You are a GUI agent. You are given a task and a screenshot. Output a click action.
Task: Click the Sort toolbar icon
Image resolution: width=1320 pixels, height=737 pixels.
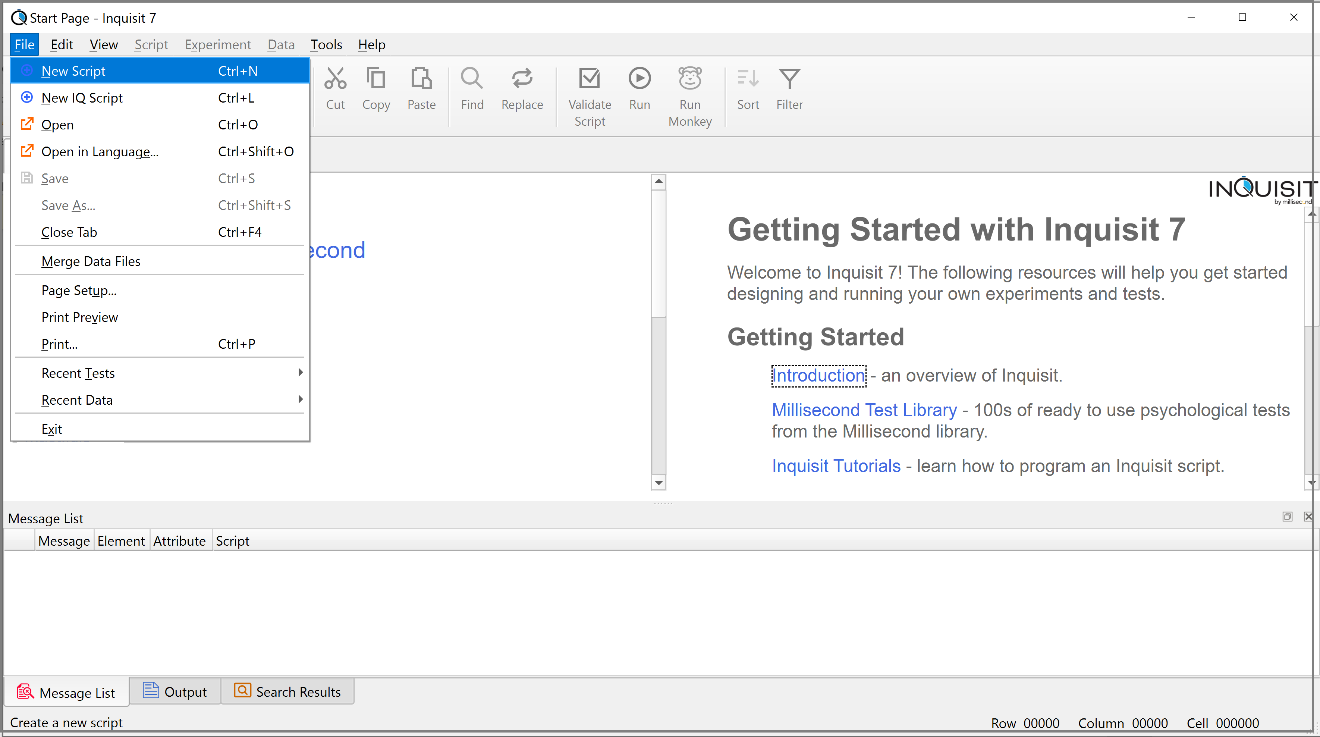[x=748, y=78]
